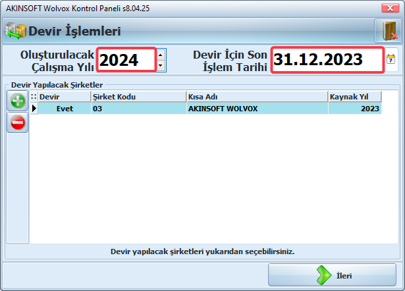Increase the working year value
The image size is (405, 291).
tap(161, 55)
